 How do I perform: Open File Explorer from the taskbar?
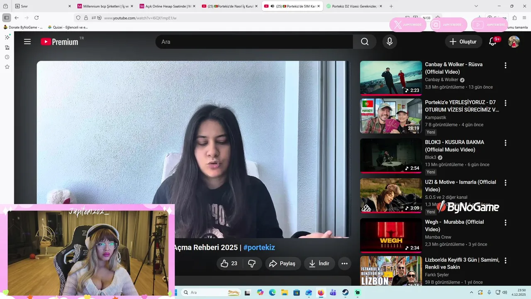pyautogui.click(x=284, y=292)
